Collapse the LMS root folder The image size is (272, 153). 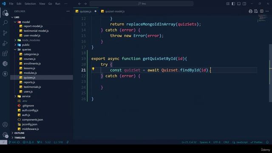[12, 17]
